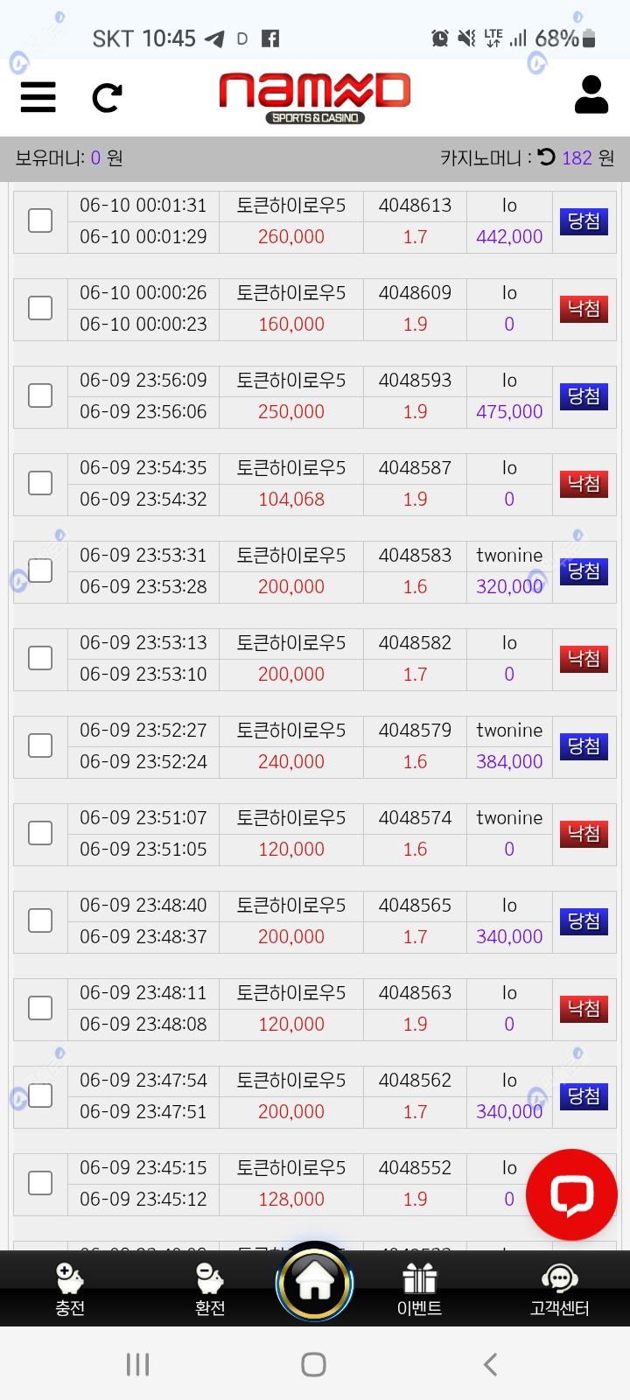Tap the 보유머니 balance amount
This screenshot has height=1400, width=630.
96,158
